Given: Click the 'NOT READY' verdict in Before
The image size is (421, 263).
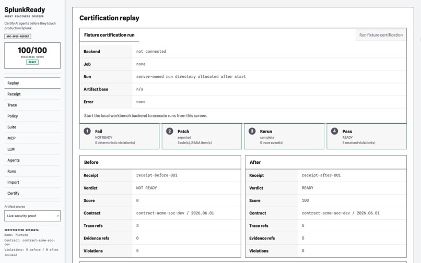Looking at the screenshot, I should 146,188.
